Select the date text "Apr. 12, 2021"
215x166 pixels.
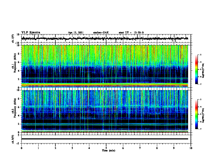[76, 33]
